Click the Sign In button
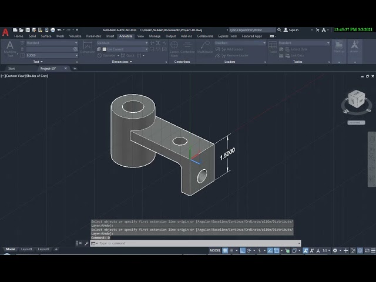376x282 pixels. coord(291,30)
